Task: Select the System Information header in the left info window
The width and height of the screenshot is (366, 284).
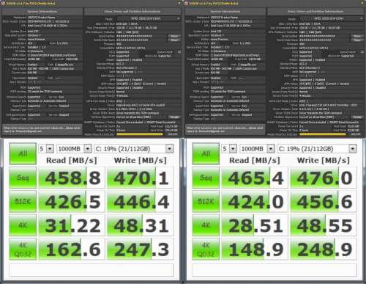Action: tap(42, 12)
